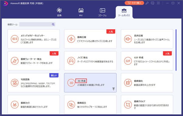183x116 pixels.
Task: Open the 動画圧縮 tool title
Action: coord(81,37)
